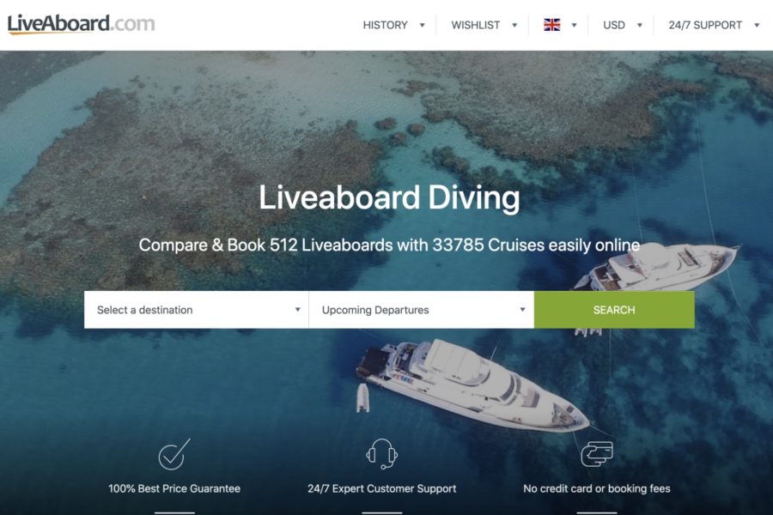Click the credit card no-fees icon
This screenshot has height=515, width=773.
[597, 453]
